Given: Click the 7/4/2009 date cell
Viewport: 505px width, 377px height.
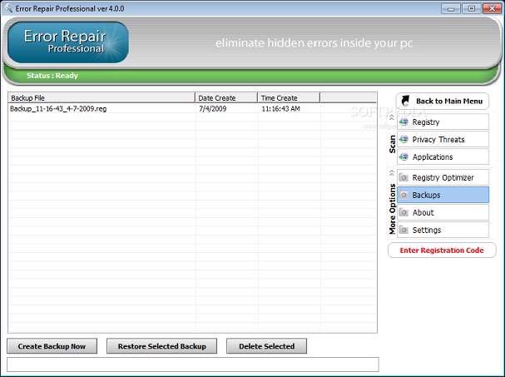Looking at the screenshot, I should 212,108.
